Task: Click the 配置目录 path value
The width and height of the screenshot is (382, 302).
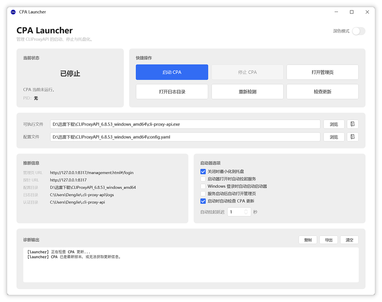Action: coord(93,187)
